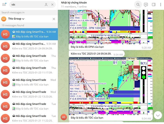
Task: Clear the tdc search text
Action: [x=52, y=4]
